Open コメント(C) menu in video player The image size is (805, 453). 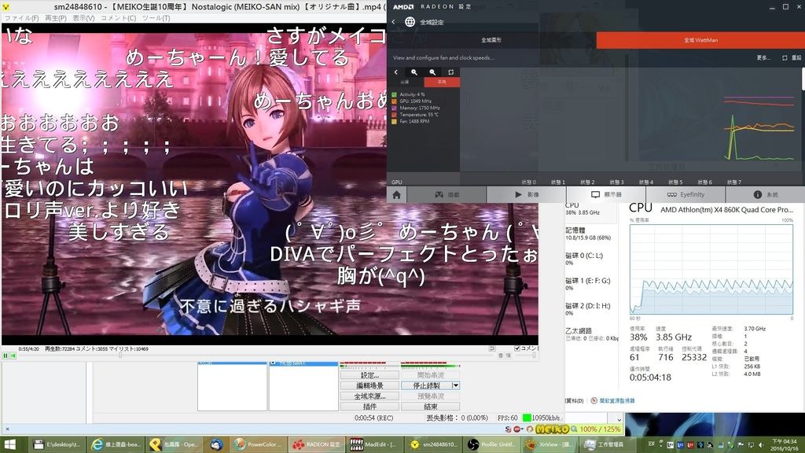118,18
